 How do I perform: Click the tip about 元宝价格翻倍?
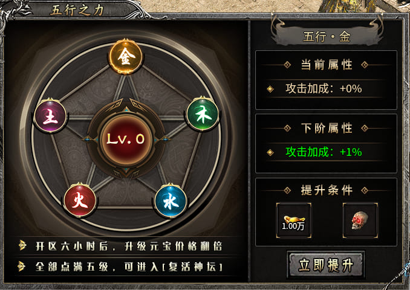tap(129, 246)
